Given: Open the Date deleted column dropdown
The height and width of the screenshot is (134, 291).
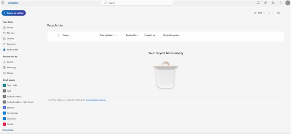Looking at the screenshot, I should 109,35.
